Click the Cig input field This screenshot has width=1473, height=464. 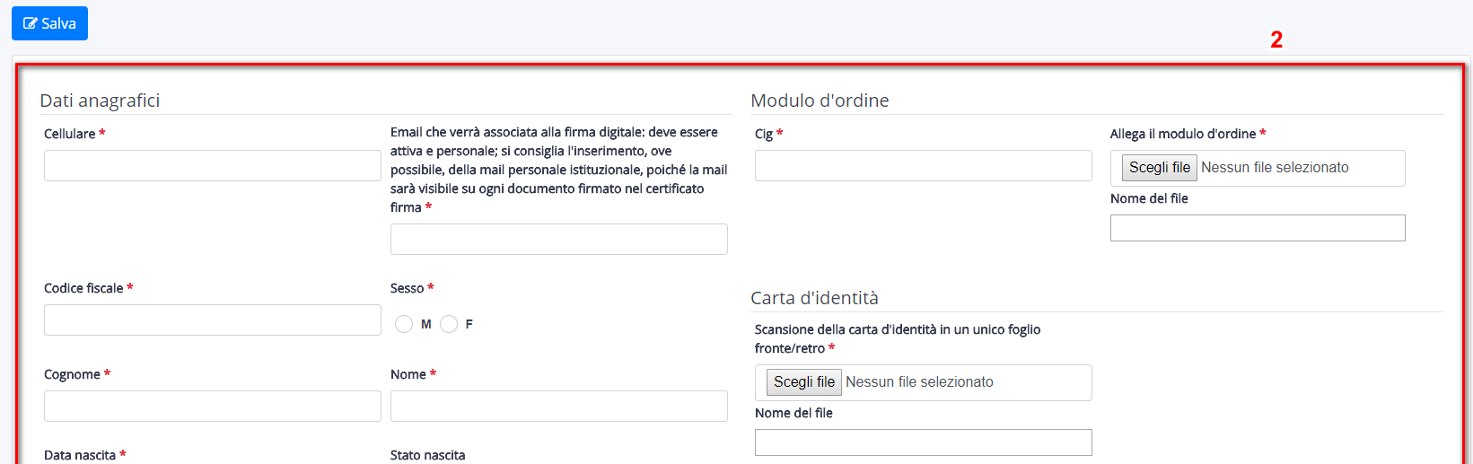tap(924, 165)
